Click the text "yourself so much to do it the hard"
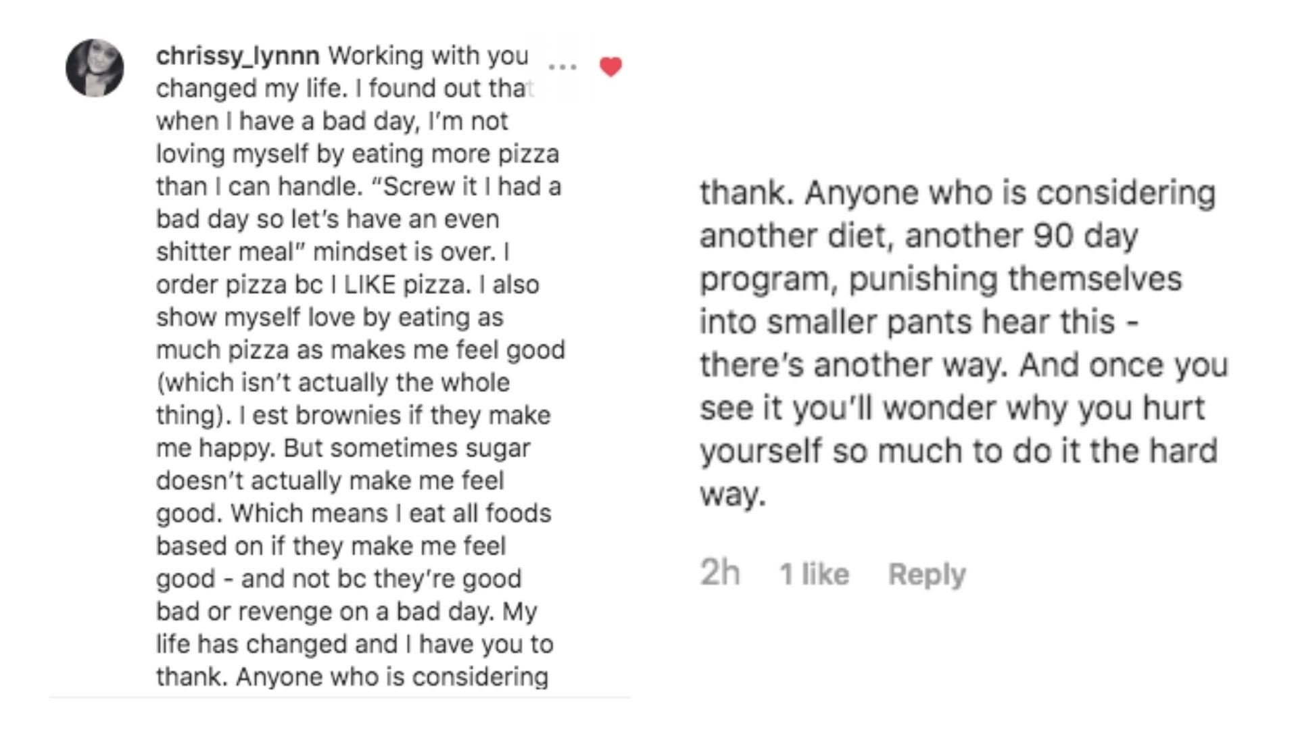1298x730 pixels. tap(958, 451)
